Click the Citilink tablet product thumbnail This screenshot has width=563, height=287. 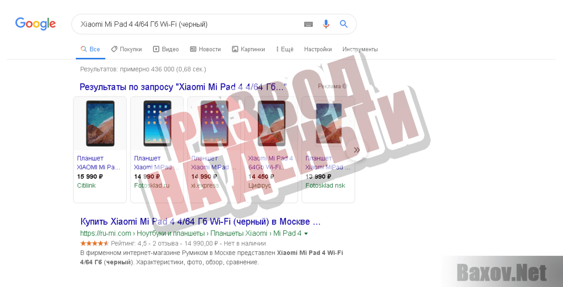tap(100, 123)
